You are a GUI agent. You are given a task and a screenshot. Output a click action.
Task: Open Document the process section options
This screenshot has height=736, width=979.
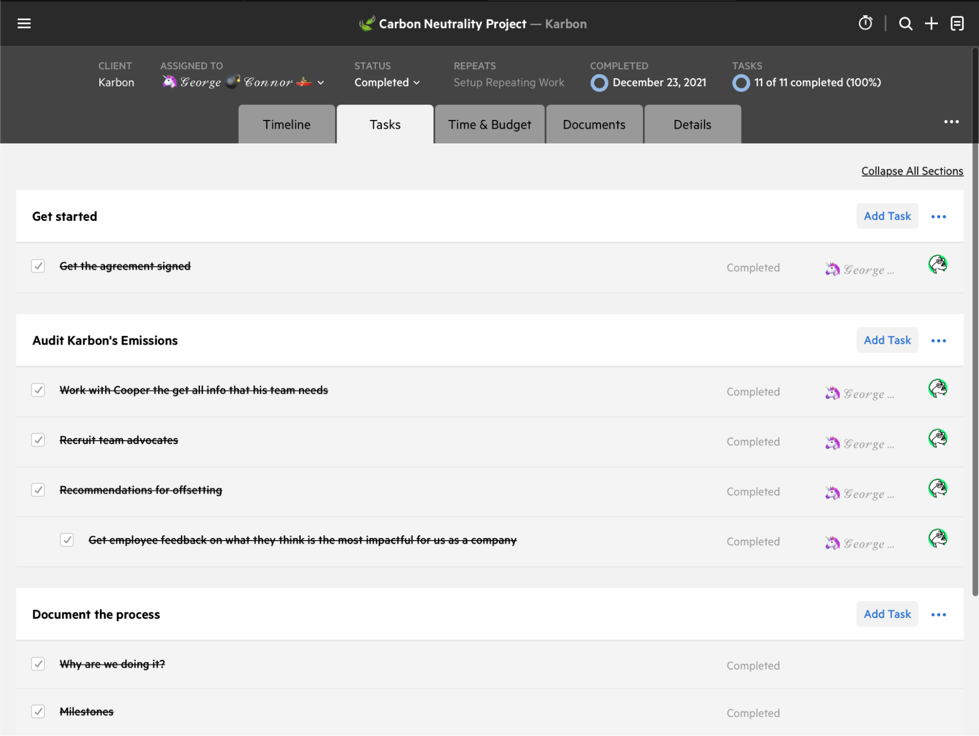click(x=938, y=615)
